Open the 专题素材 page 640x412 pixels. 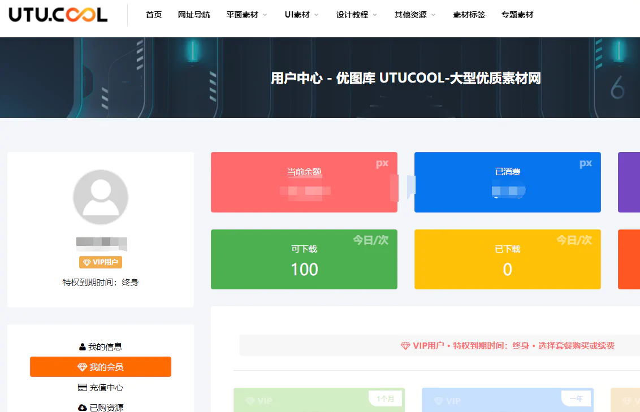[517, 15]
